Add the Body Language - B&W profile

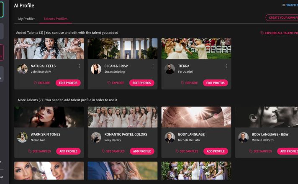[288, 151]
